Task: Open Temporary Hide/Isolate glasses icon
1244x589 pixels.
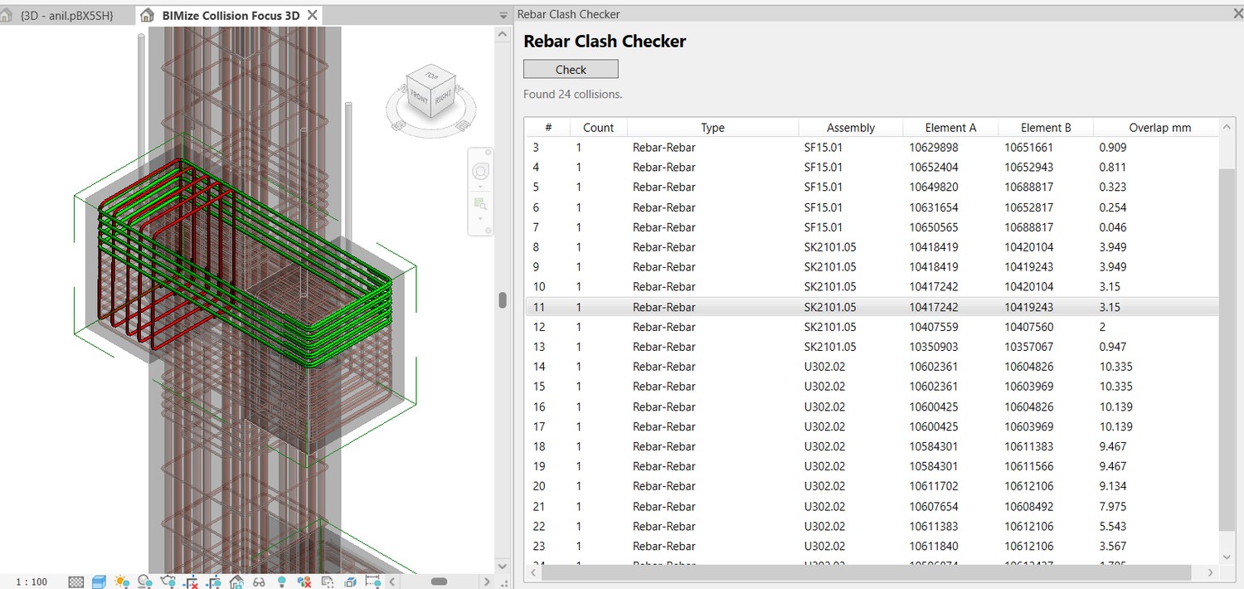Action: [x=259, y=582]
